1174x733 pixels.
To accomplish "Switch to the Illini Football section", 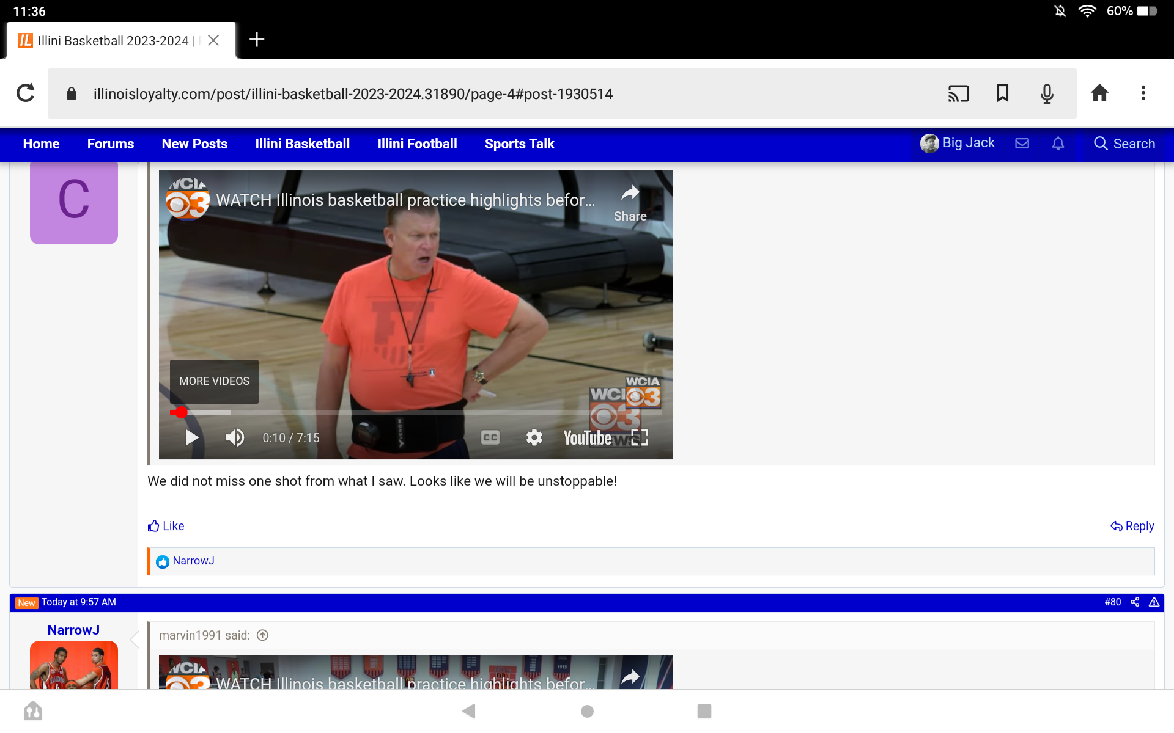I will [x=417, y=144].
